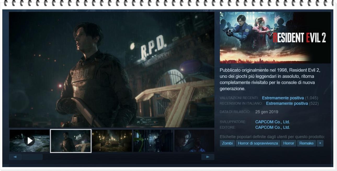Select the 'Zombi' tag

[x=227, y=143]
